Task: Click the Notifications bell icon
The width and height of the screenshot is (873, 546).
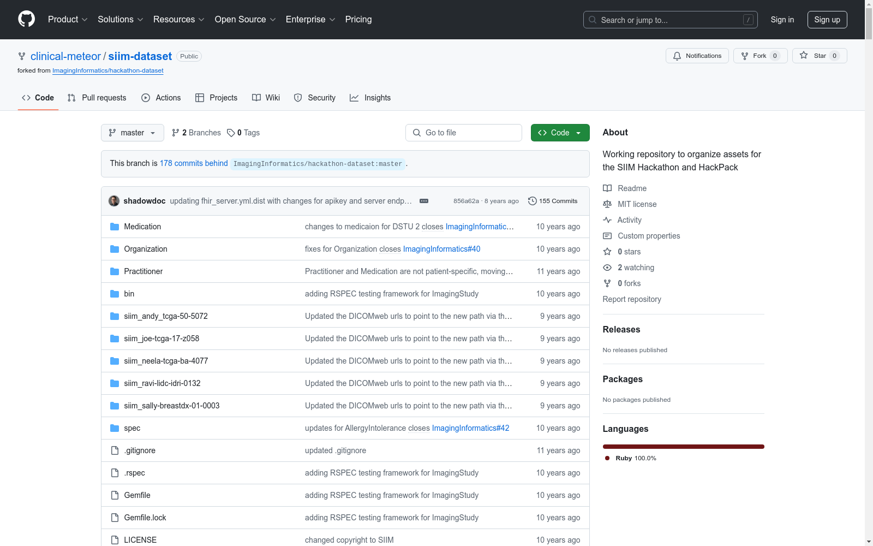Action: pos(677,56)
